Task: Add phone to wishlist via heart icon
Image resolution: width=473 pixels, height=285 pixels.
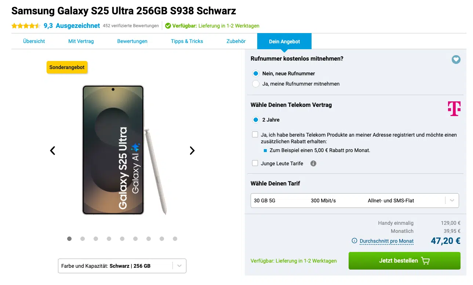Action: (x=456, y=59)
